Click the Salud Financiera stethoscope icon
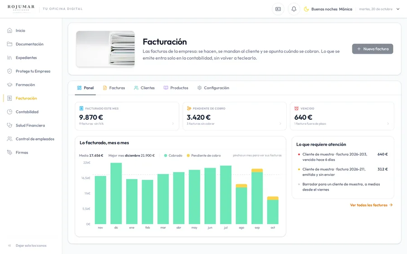Screen dimensions: 407x254 point(9,125)
